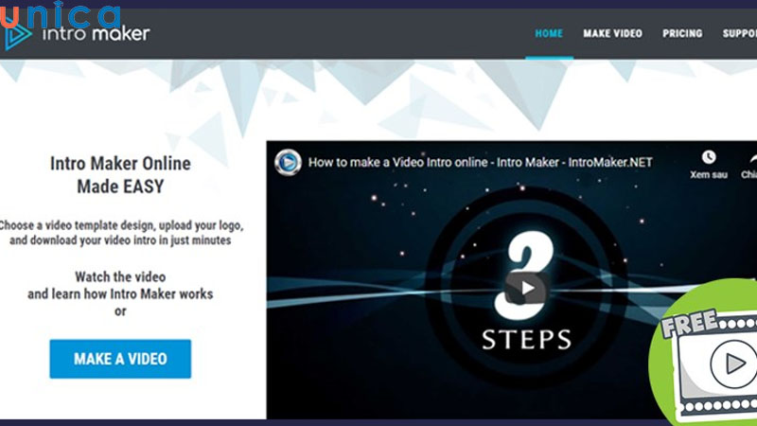Click the 'Choose a video template design' text
The image size is (757, 426).
77,225
